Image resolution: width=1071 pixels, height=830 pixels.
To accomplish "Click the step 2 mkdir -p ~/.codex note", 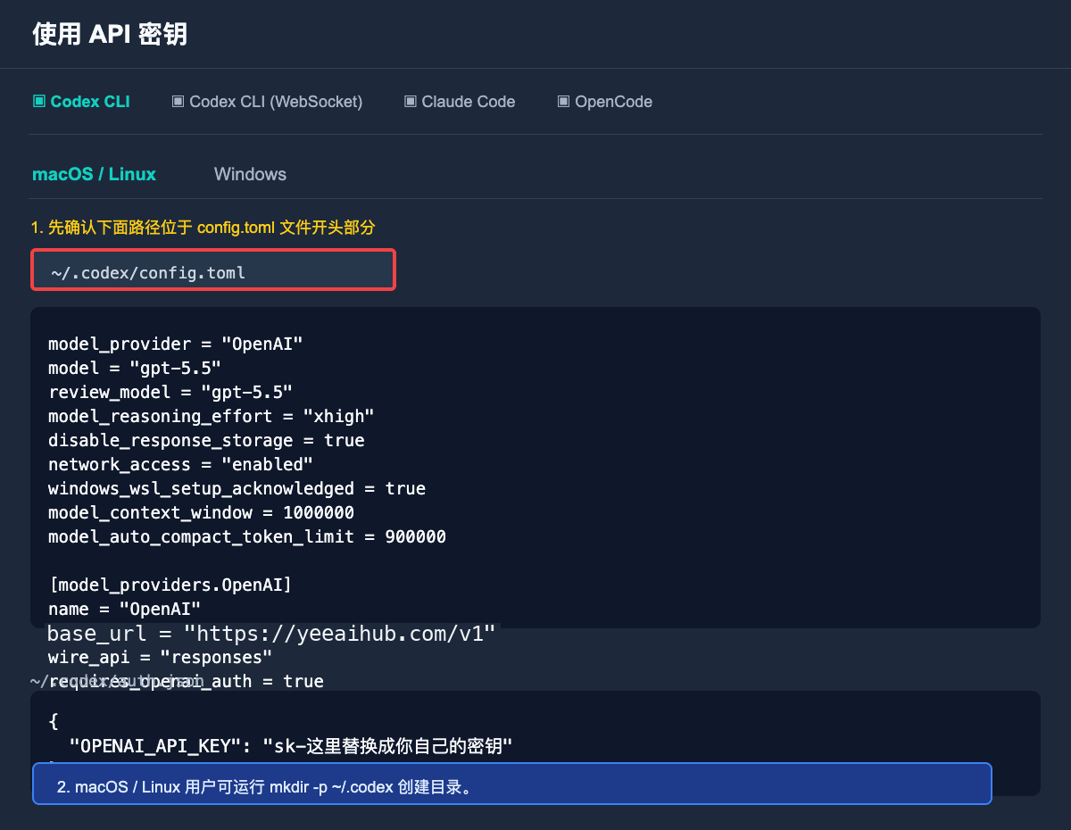I will coord(512,784).
